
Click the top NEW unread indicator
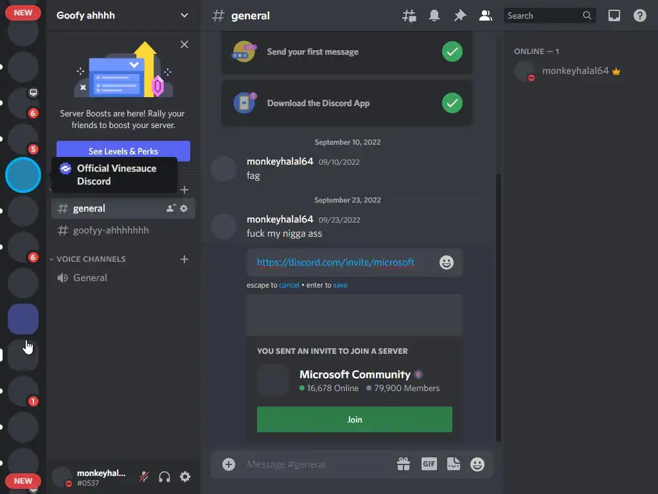[x=23, y=13]
